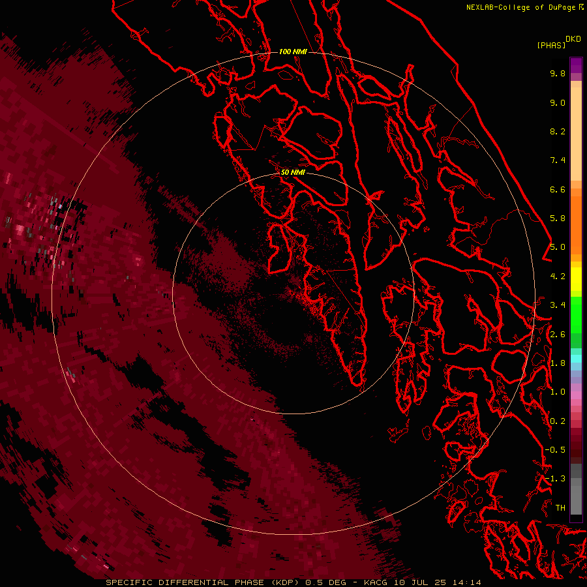This screenshot has height=587, width=587.
Task: Pick the light peach segment of the color bar
Action: click(576, 134)
